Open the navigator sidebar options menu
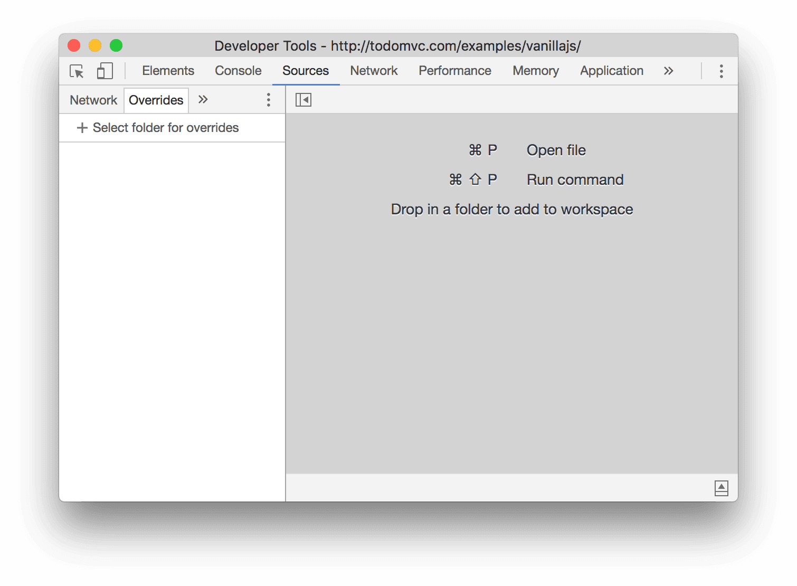Screen dimensions: 797x586 coord(268,99)
